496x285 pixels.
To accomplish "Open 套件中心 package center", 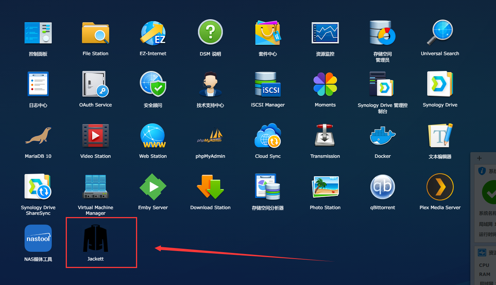I will [x=267, y=33].
